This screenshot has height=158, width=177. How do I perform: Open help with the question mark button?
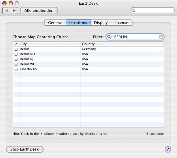coord(168,149)
